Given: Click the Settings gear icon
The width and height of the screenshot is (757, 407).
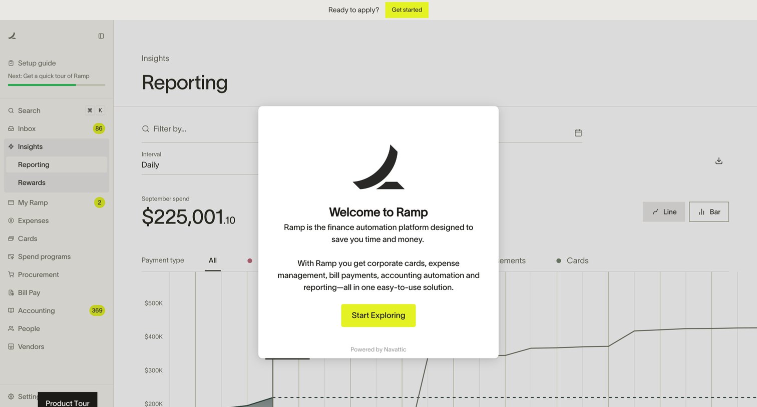Looking at the screenshot, I should tap(11, 396).
